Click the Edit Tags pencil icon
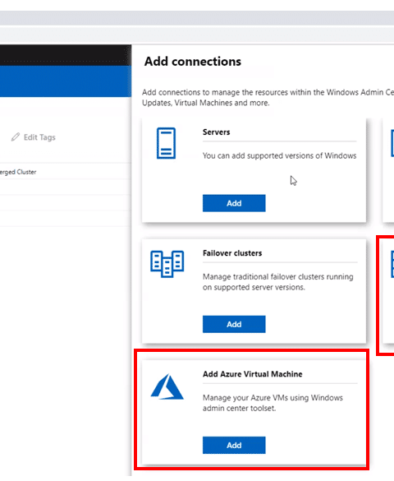The image size is (394, 481). click(x=16, y=136)
